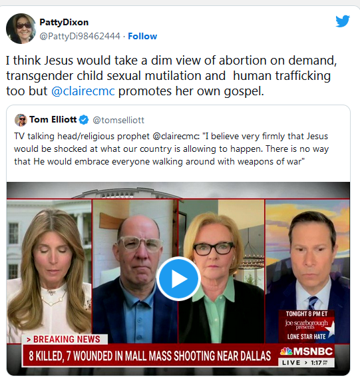This screenshot has width=360, height=381.
Task: Click the main tweet text about abortion on demand
Action: pos(172,76)
